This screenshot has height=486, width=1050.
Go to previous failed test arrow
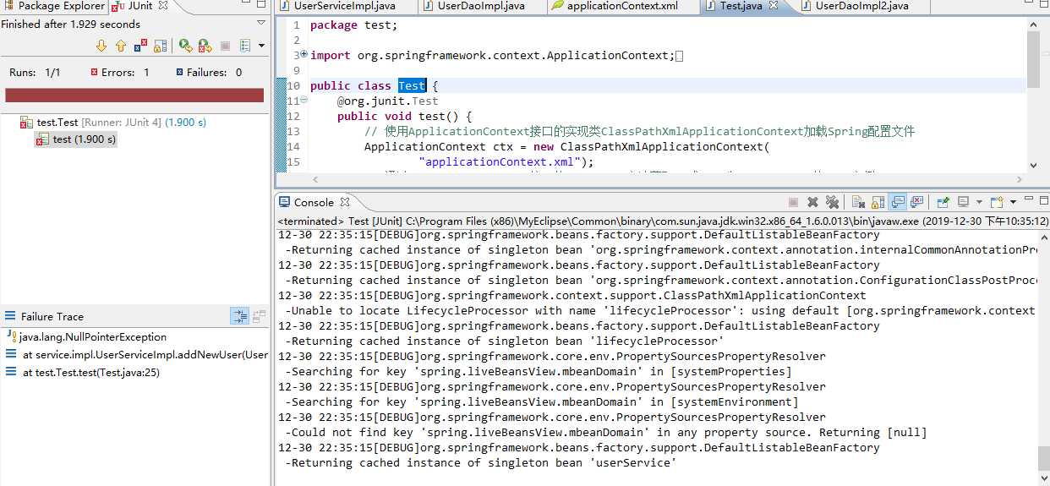click(x=121, y=46)
